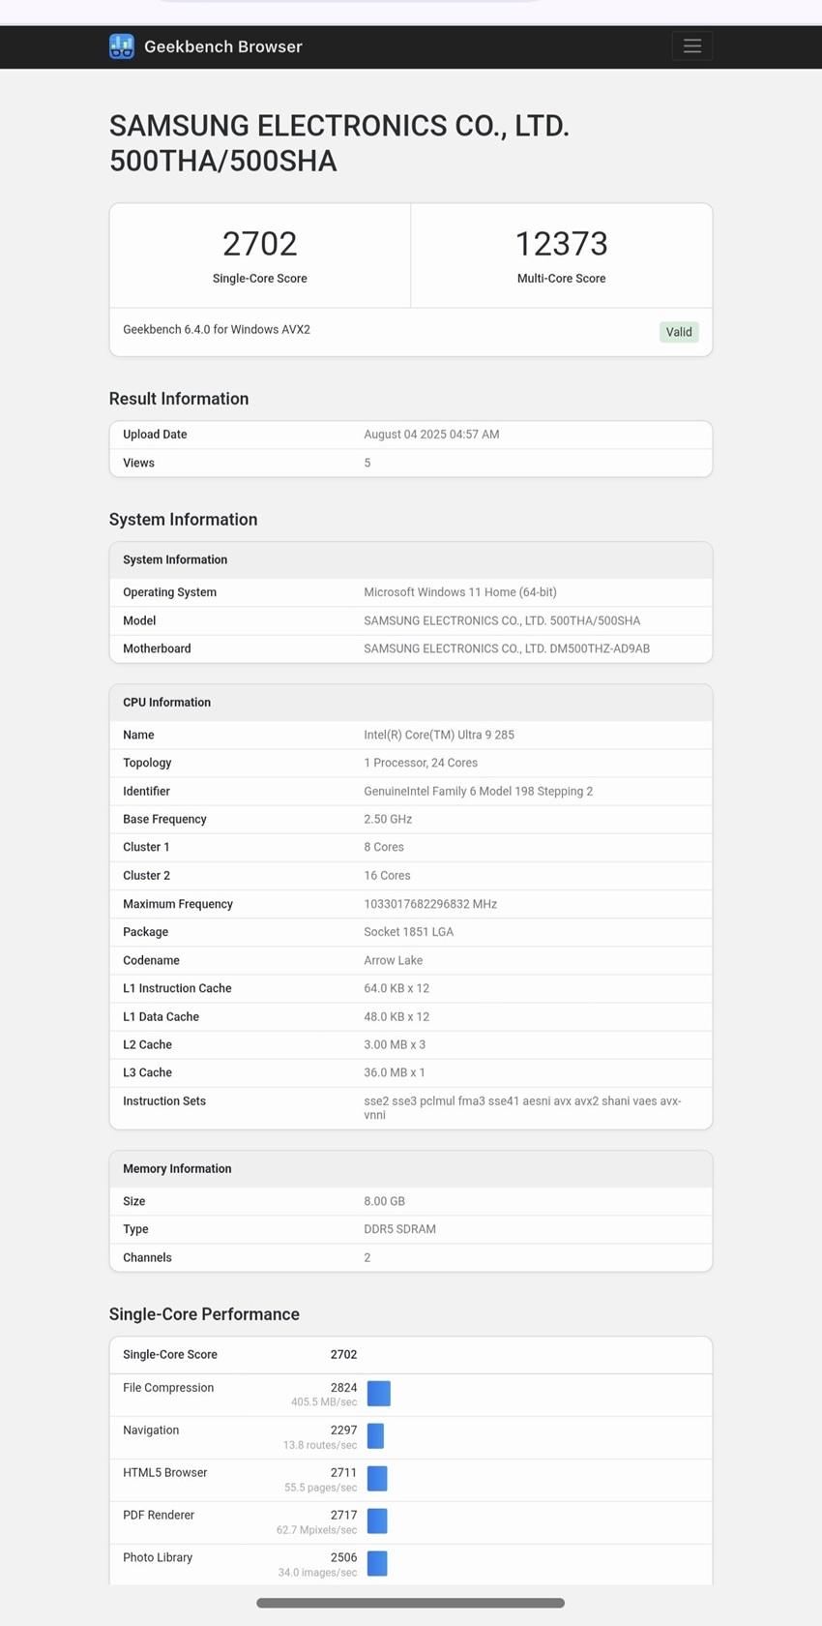The width and height of the screenshot is (822, 1626).
Task: Click the Upload Date value
Action: tap(431, 435)
